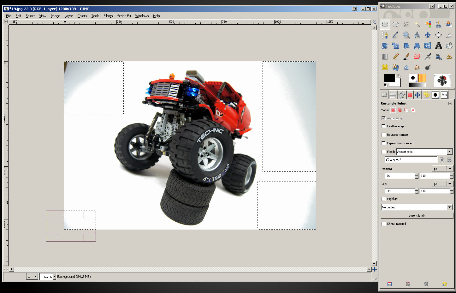Open the Script-Fu menu
Screen dimensions: 456x293
(124, 16)
